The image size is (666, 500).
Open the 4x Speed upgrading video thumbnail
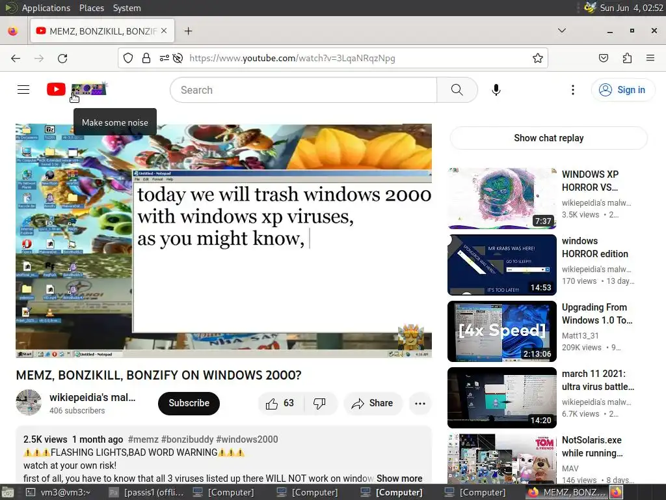pos(502,331)
